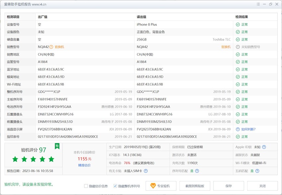Click the green check icon in the 蜂窝地址 row

point(238,77)
